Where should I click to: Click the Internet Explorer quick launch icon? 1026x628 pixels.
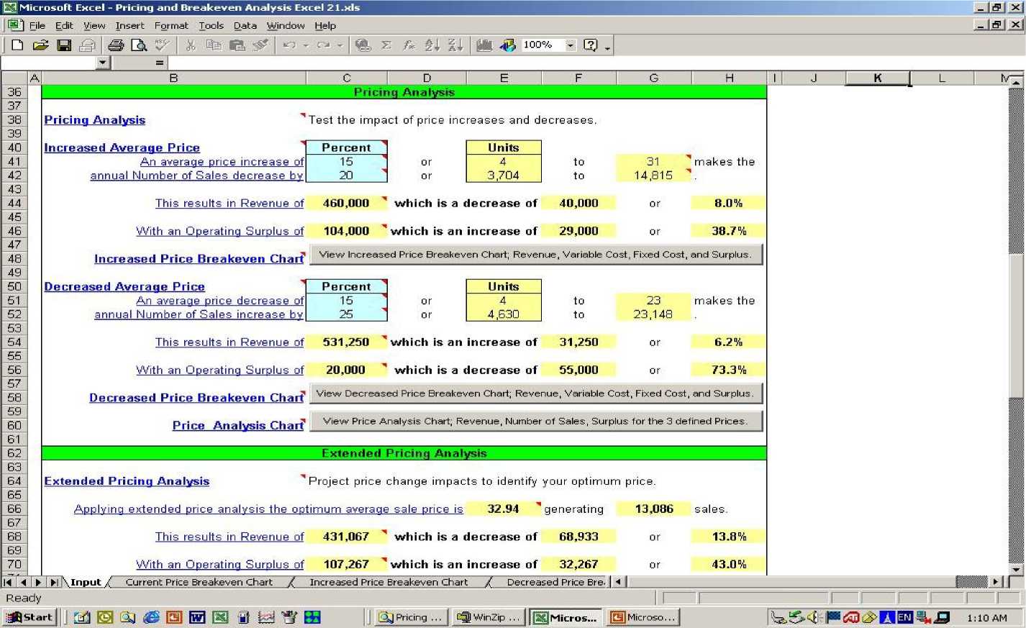point(151,617)
